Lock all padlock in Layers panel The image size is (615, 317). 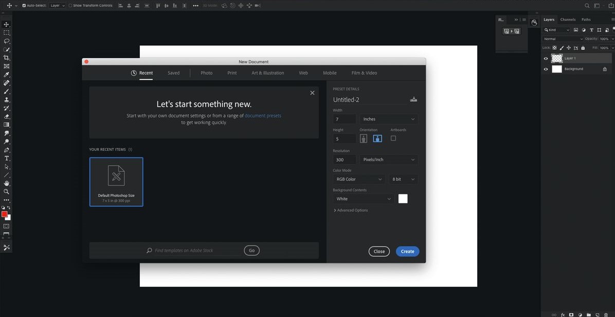tap(583, 48)
